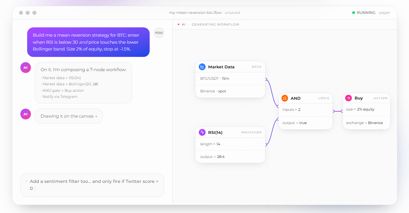The width and height of the screenshot is (409, 213).
Task: Select the Market Data node title
Action: click(221, 67)
